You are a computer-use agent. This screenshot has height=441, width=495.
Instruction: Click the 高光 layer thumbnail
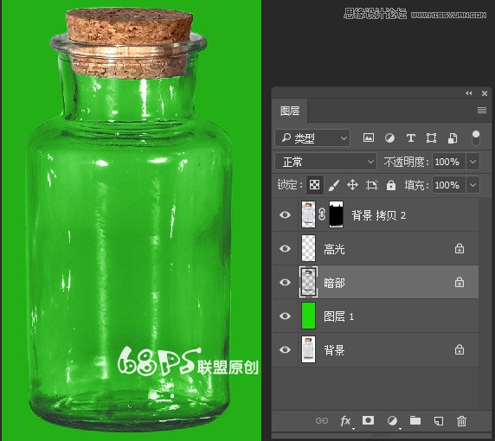308,248
